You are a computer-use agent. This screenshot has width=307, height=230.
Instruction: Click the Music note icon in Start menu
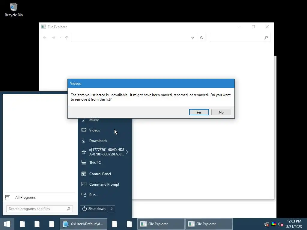(x=84, y=120)
